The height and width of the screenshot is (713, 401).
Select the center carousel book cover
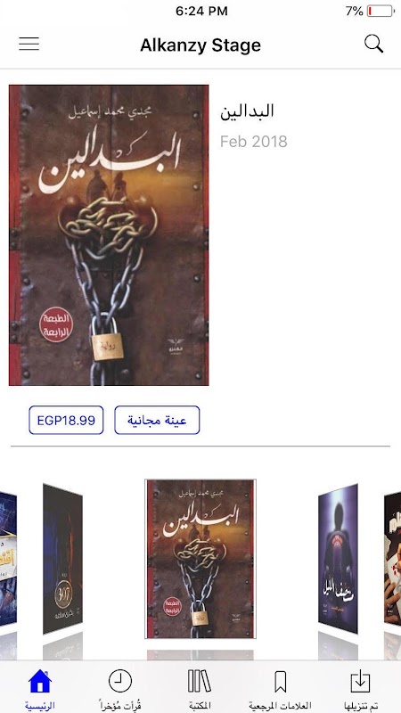pyautogui.click(x=200, y=559)
